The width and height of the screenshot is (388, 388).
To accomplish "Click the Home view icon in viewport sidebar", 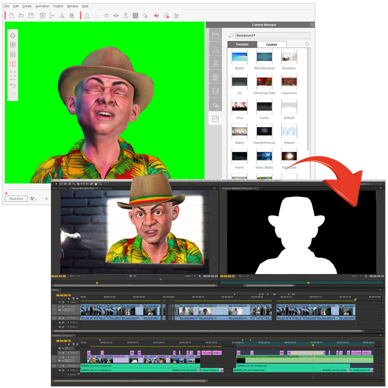I will click(13, 35).
